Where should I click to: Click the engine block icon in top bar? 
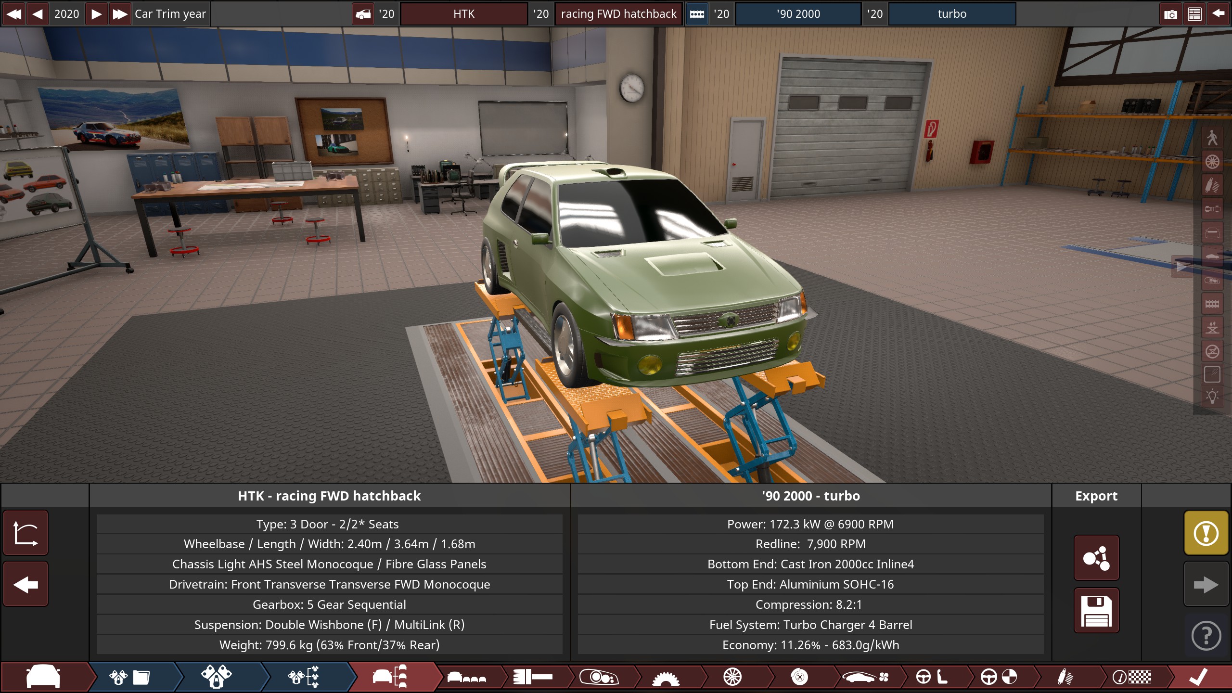pos(697,14)
